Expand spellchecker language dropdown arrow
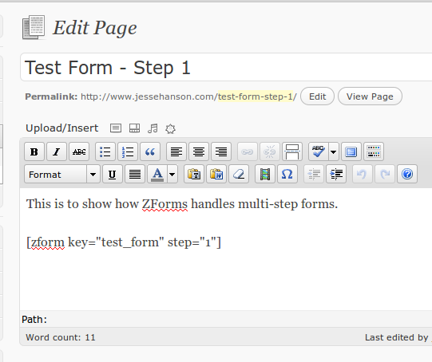Screen dimensions: 432x362 pos(333,151)
